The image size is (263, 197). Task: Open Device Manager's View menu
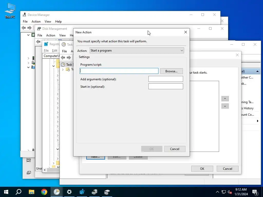[x=48, y=22]
